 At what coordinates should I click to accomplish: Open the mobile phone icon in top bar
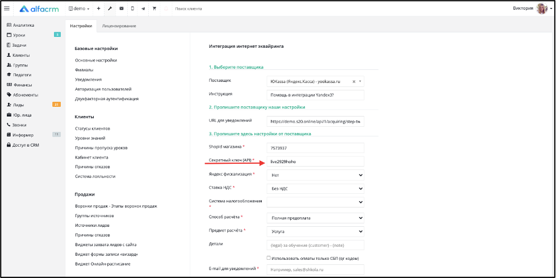132,9
